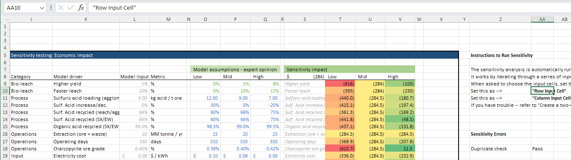Click the 'Instructions to Run Sensitivity' heading
Screen dimensions: 571x160
pos(502,55)
